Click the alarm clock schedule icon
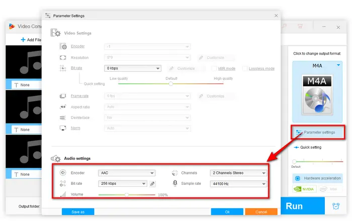The image size is (352, 221). (336, 206)
